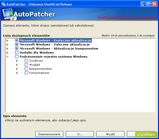Open the O... about button

coord(80,134)
